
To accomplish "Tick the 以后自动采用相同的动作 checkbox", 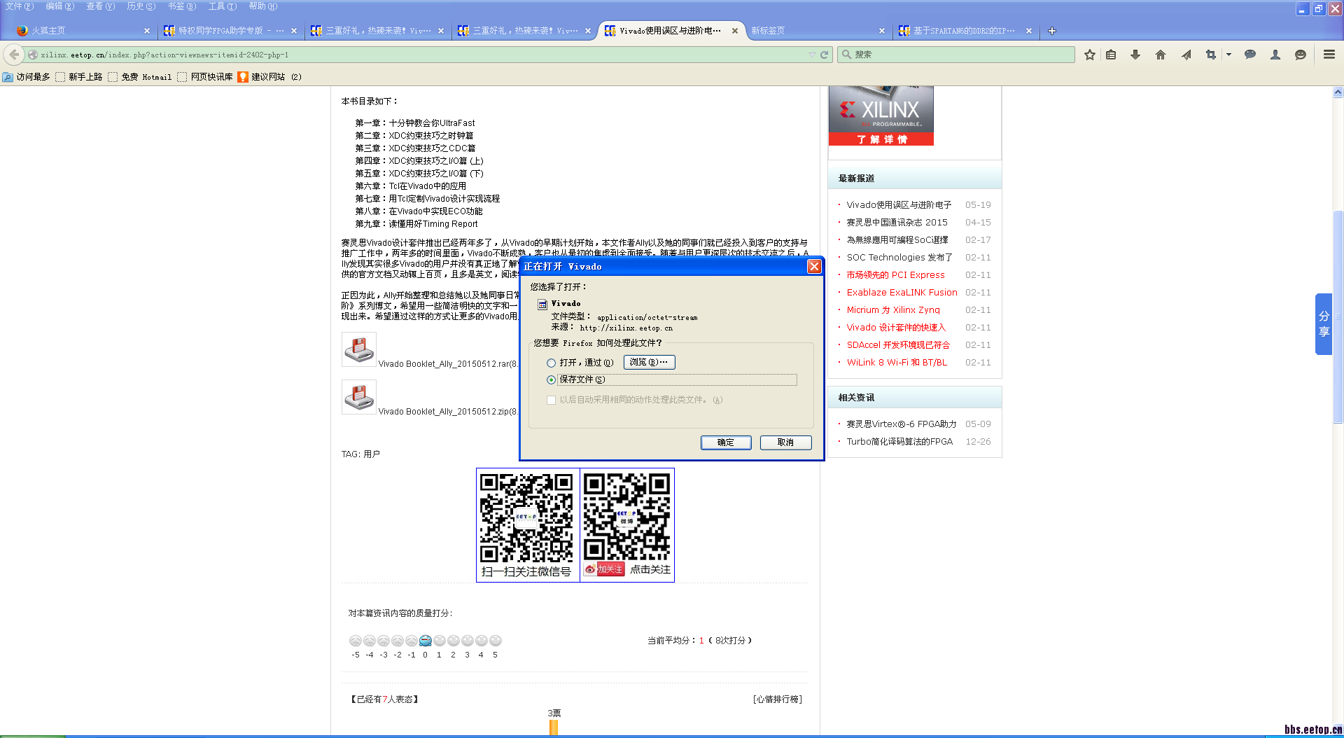I will pos(552,400).
